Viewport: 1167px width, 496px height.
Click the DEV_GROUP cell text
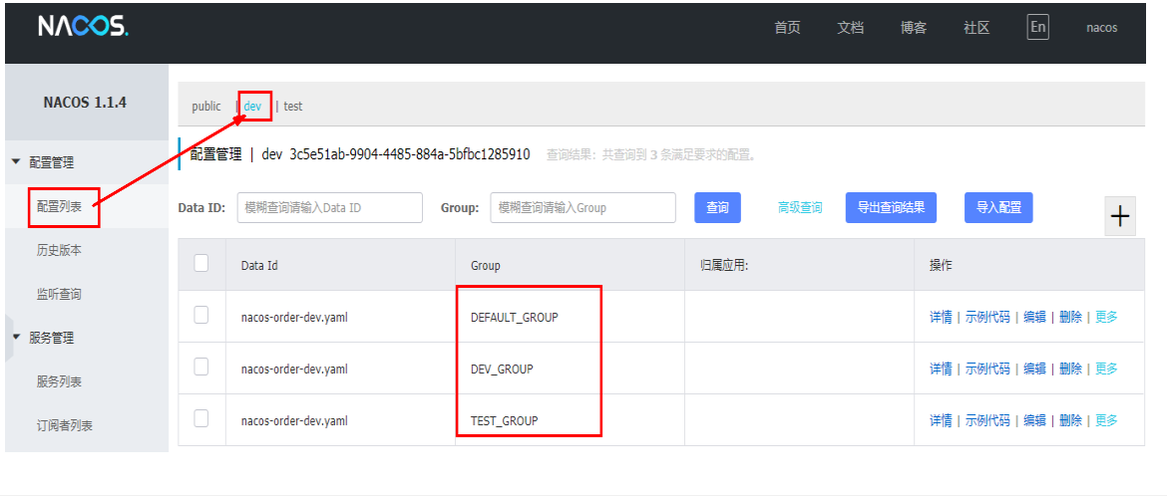click(x=502, y=369)
